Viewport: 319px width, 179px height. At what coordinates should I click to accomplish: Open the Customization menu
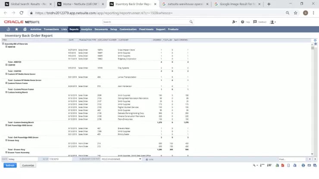point(128,29)
